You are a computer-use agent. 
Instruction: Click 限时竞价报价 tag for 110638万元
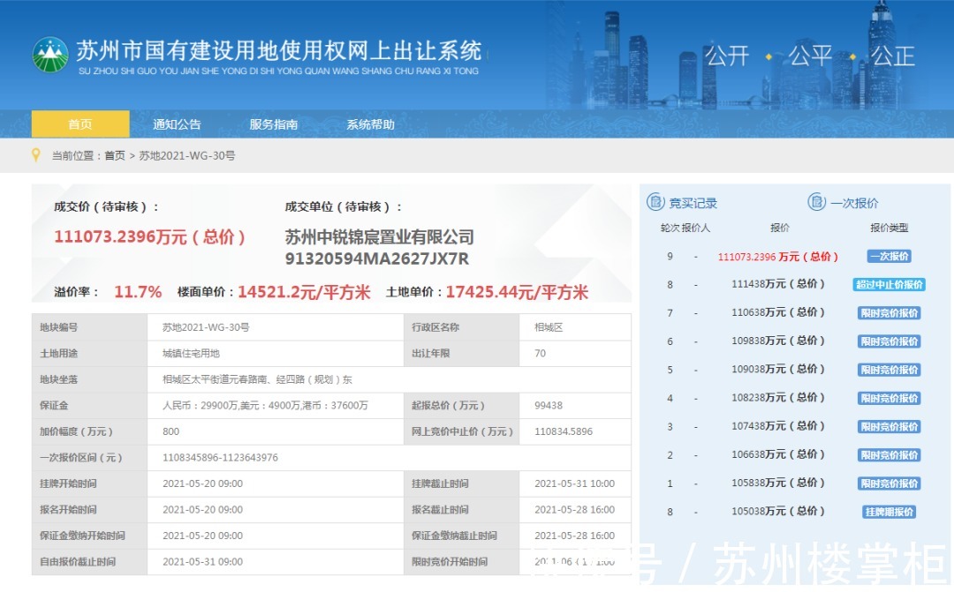(889, 313)
